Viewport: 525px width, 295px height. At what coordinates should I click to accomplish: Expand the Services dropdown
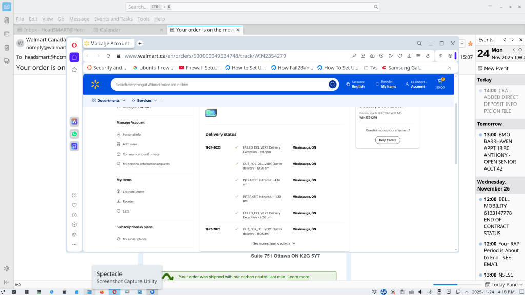pos(144,101)
